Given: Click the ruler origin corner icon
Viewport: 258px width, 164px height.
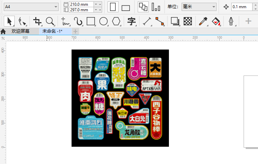Looking at the screenshot, I should pos(3,39).
